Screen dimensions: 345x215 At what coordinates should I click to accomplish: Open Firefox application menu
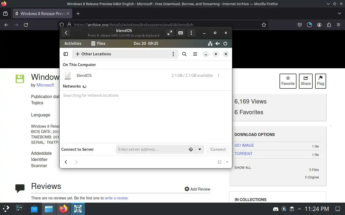339,25
